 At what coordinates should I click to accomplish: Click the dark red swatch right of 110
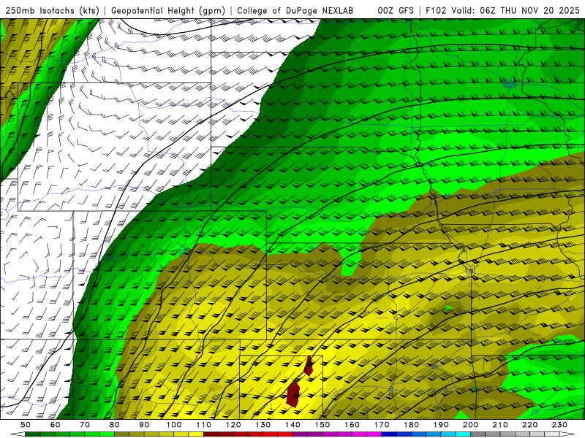[x=211, y=434]
